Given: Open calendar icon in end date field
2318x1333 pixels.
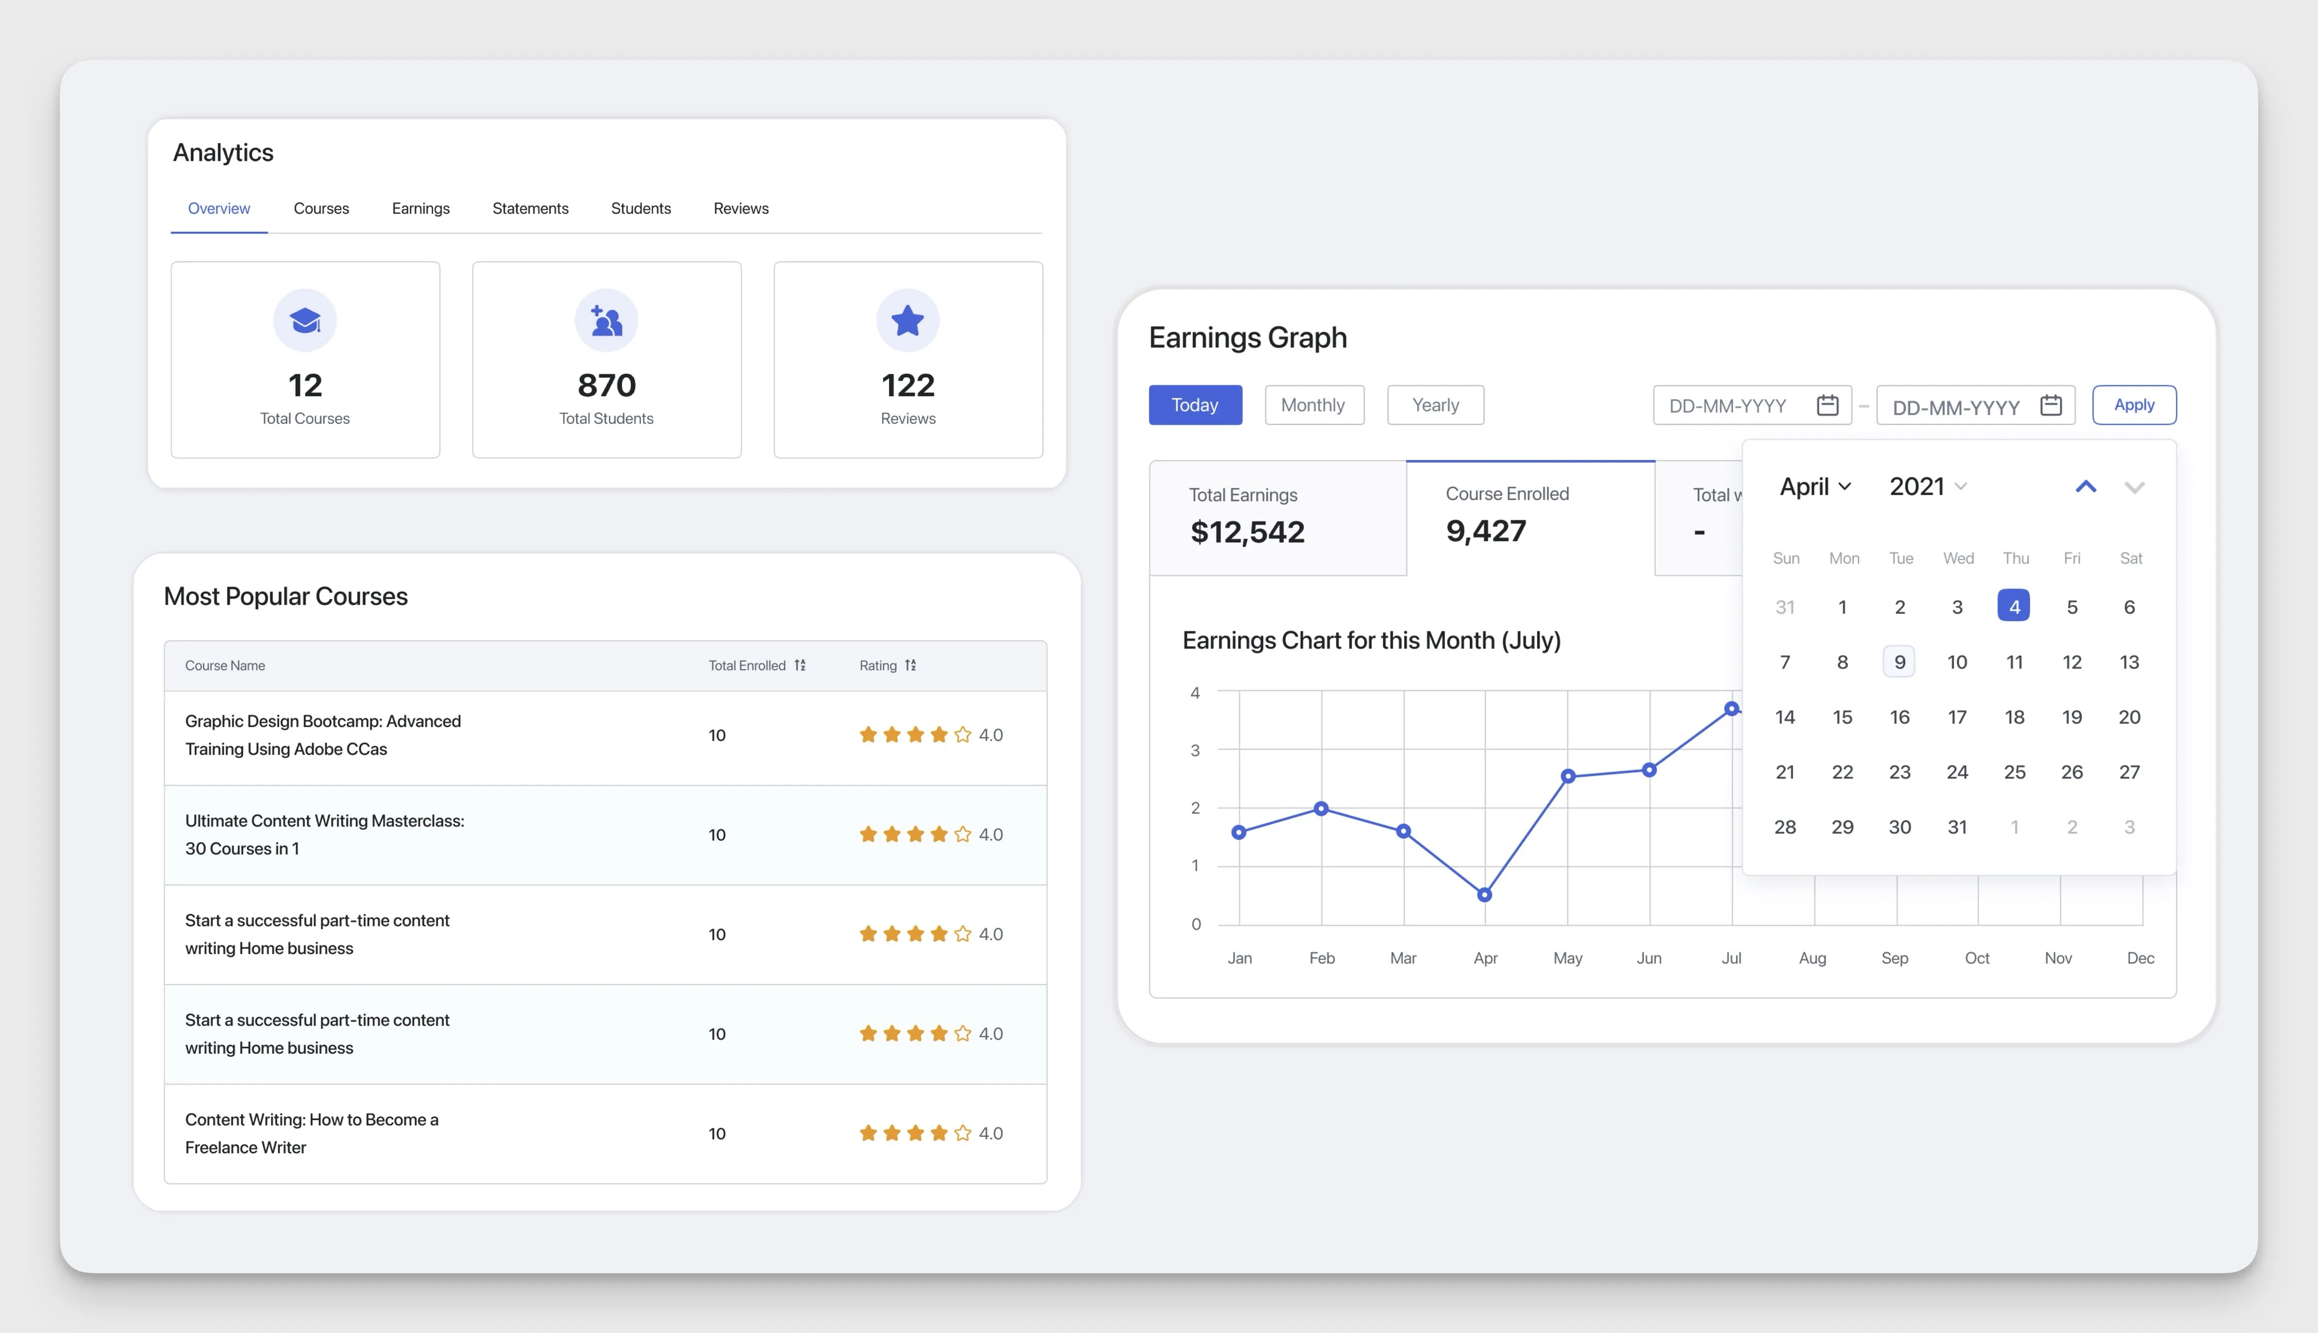Looking at the screenshot, I should pos(2051,405).
